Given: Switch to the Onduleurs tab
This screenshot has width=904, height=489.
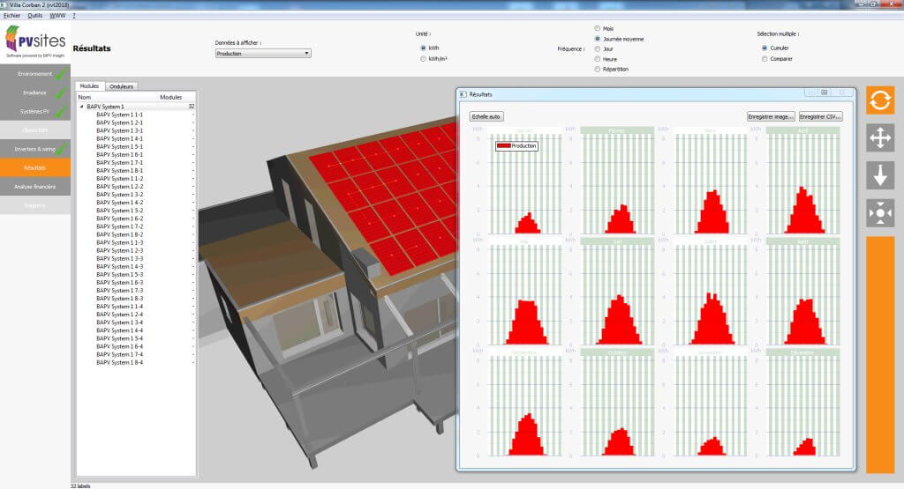Looking at the screenshot, I should click(x=120, y=86).
